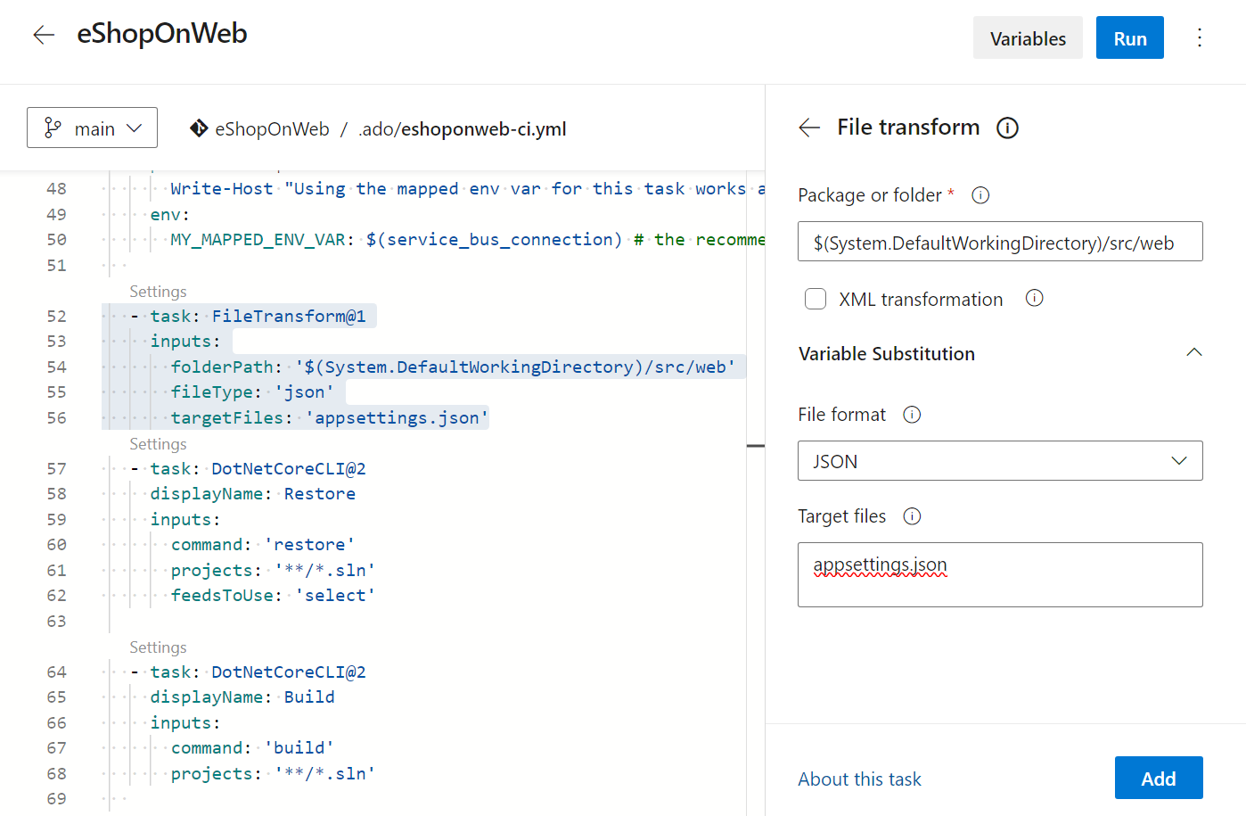The image size is (1246, 816).
Task: Click the command: 'restore' line
Action: (x=263, y=544)
